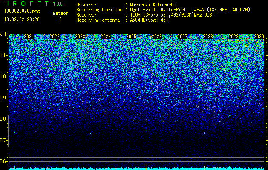
Task: Click the 2026 time marker
Action: [157, 37]
